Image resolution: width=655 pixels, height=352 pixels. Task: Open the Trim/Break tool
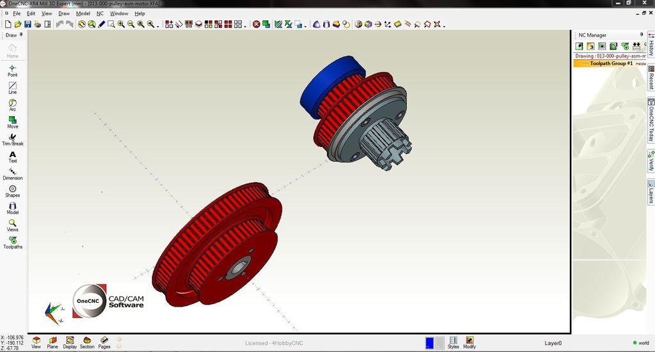click(x=12, y=139)
